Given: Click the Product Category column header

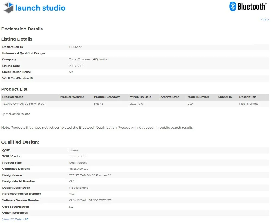Looking at the screenshot, I should [107, 97].
